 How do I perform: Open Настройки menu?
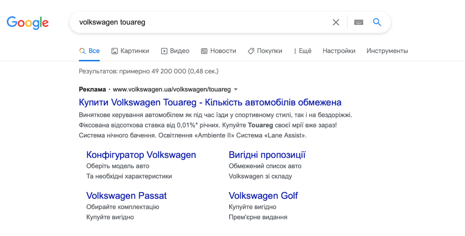coord(339,51)
